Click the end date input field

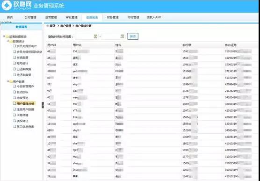113,36
